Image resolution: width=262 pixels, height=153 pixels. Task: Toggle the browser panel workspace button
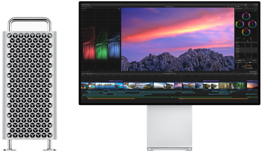[x=246, y=5]
